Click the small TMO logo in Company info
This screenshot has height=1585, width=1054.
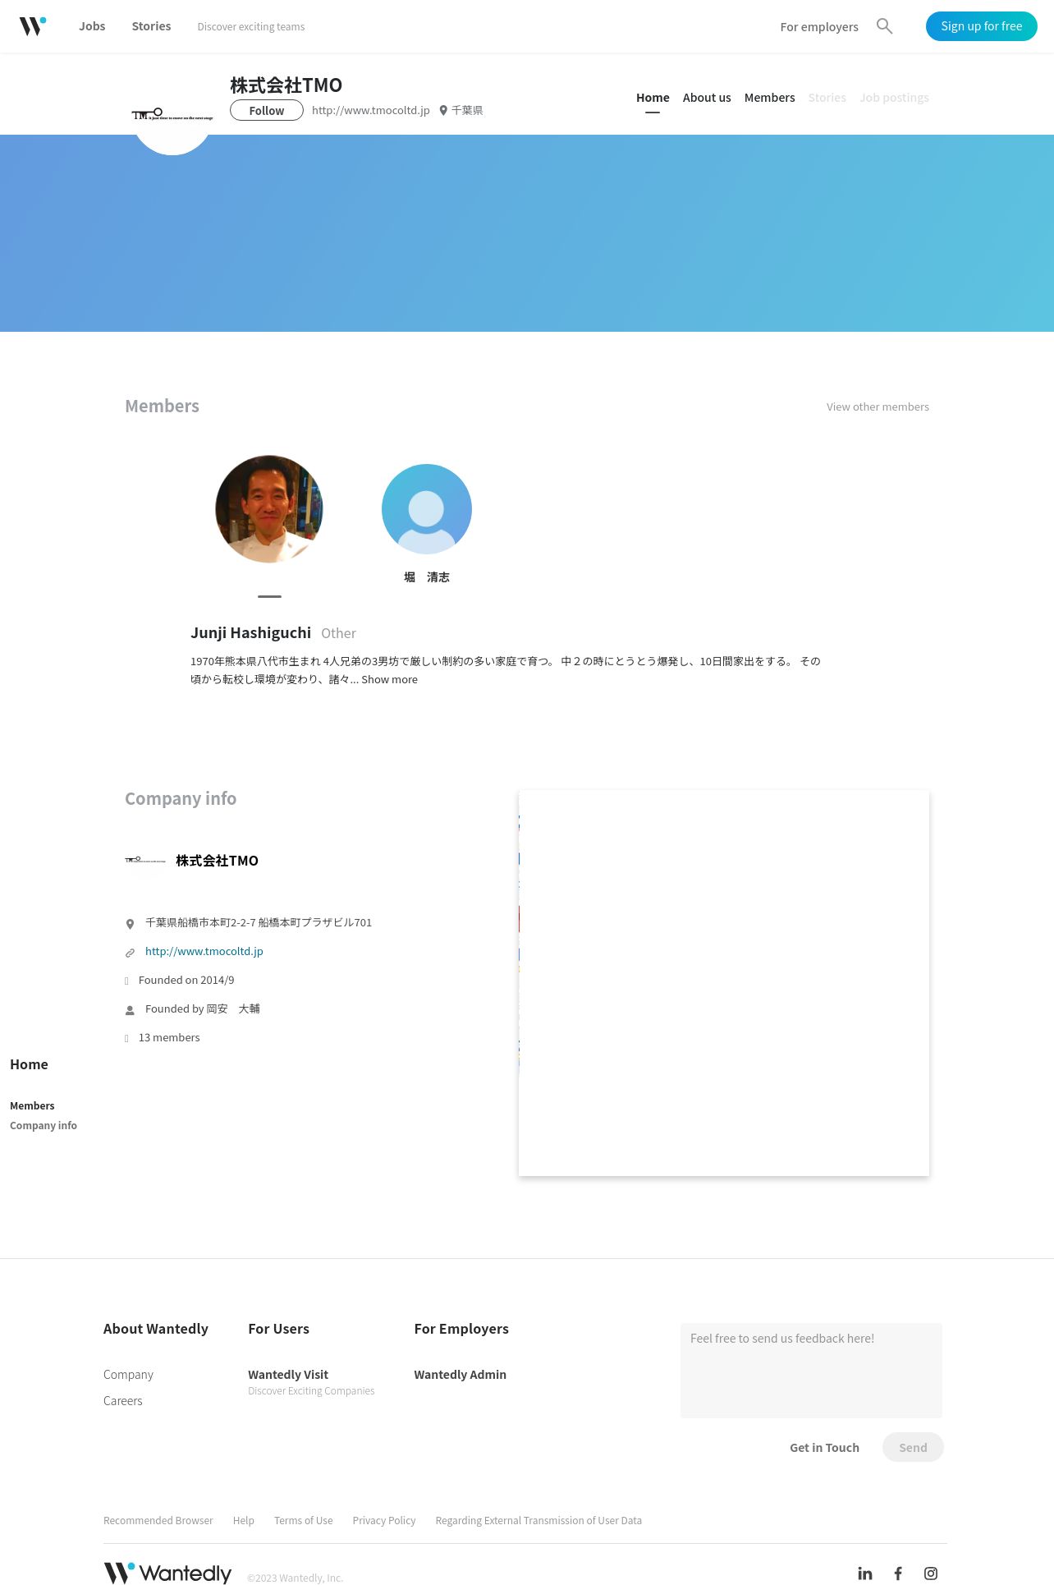click(x=145, y=860)
